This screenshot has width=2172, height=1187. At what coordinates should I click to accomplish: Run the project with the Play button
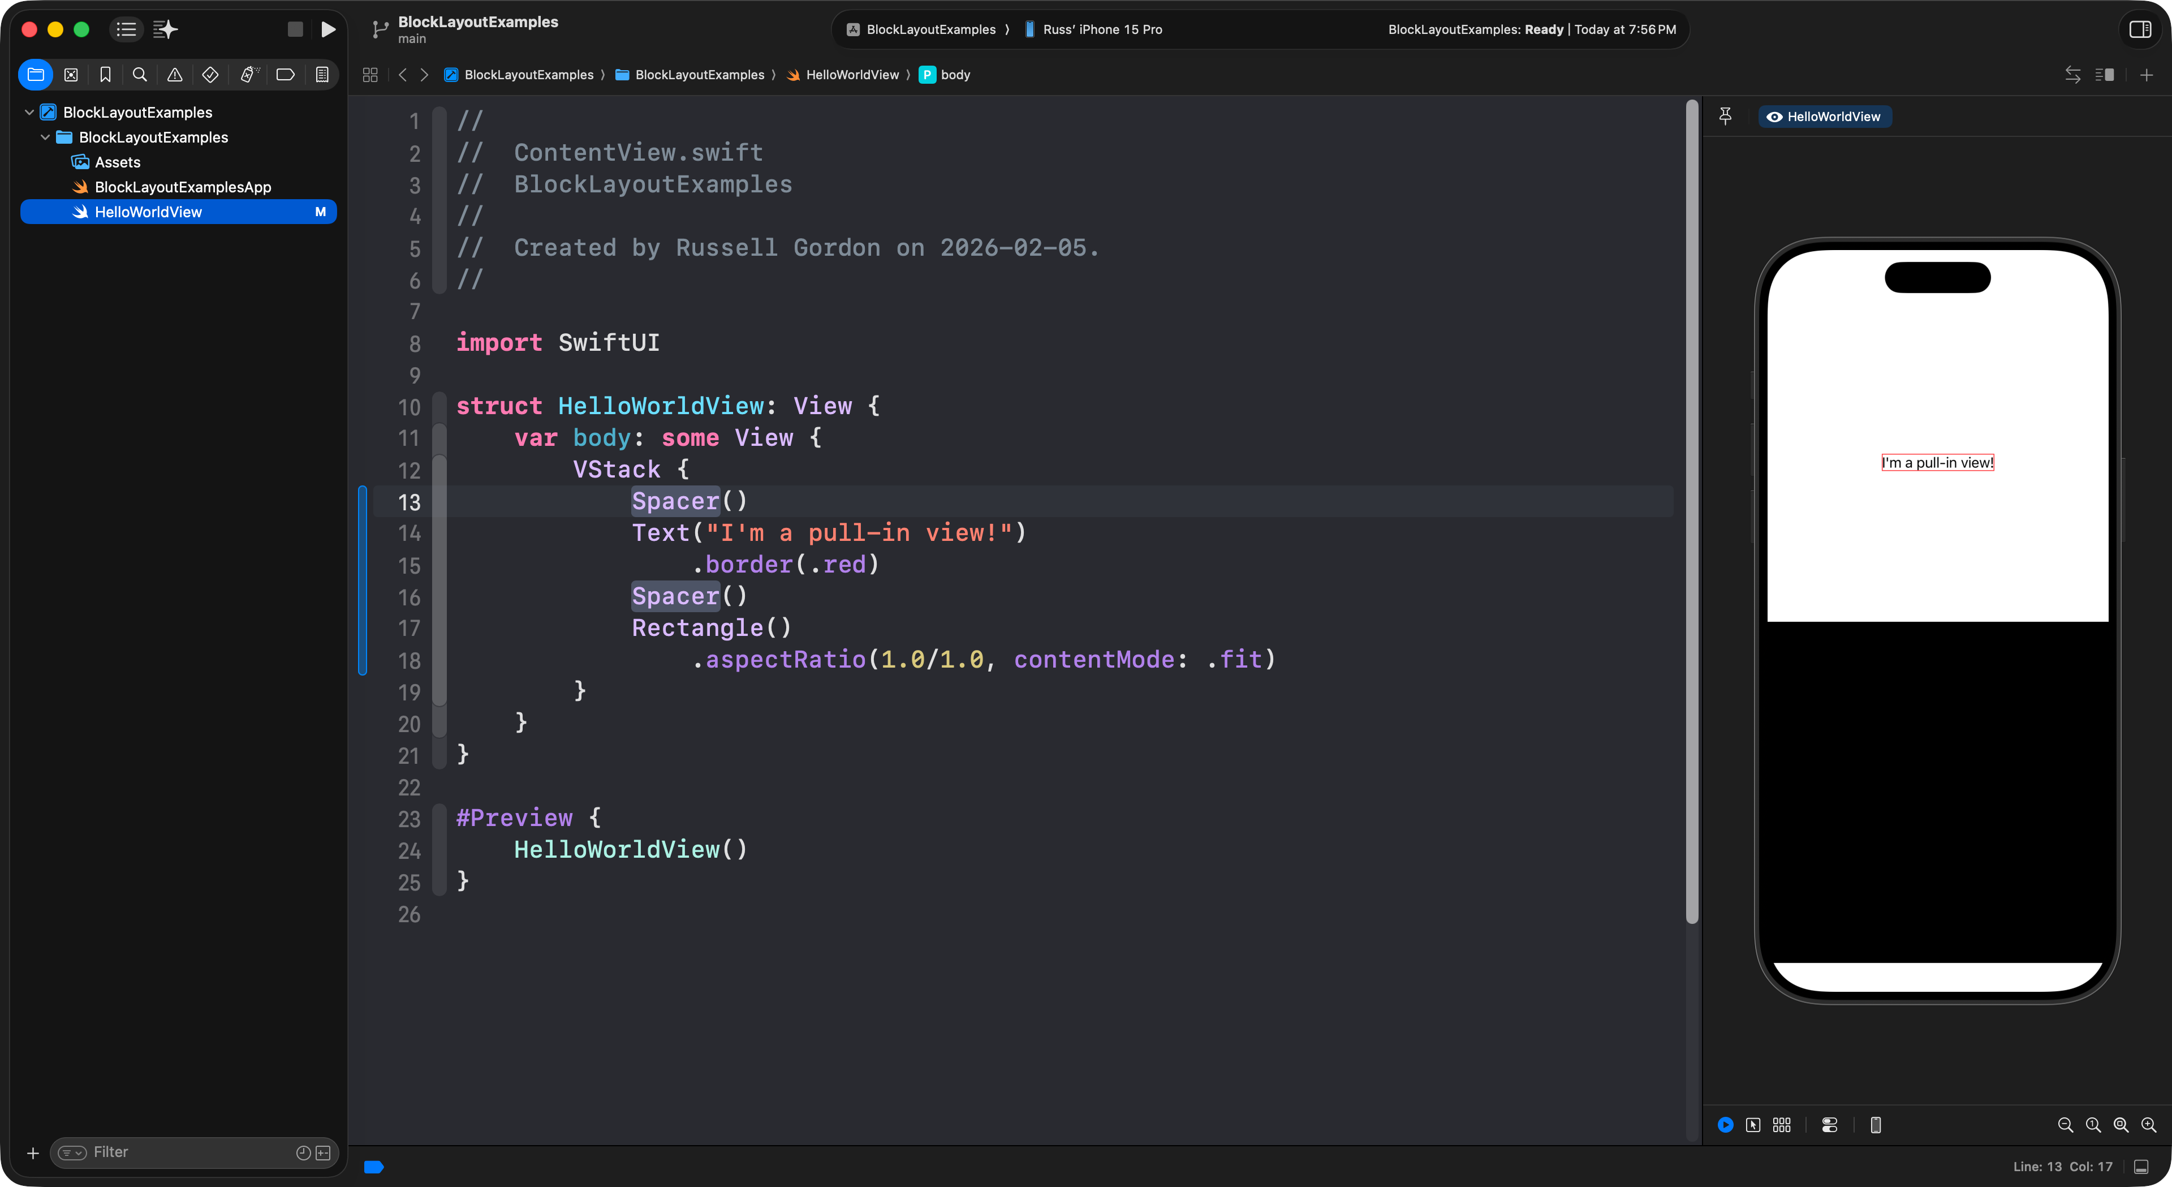pyautogui.click(x=328, y=29)
